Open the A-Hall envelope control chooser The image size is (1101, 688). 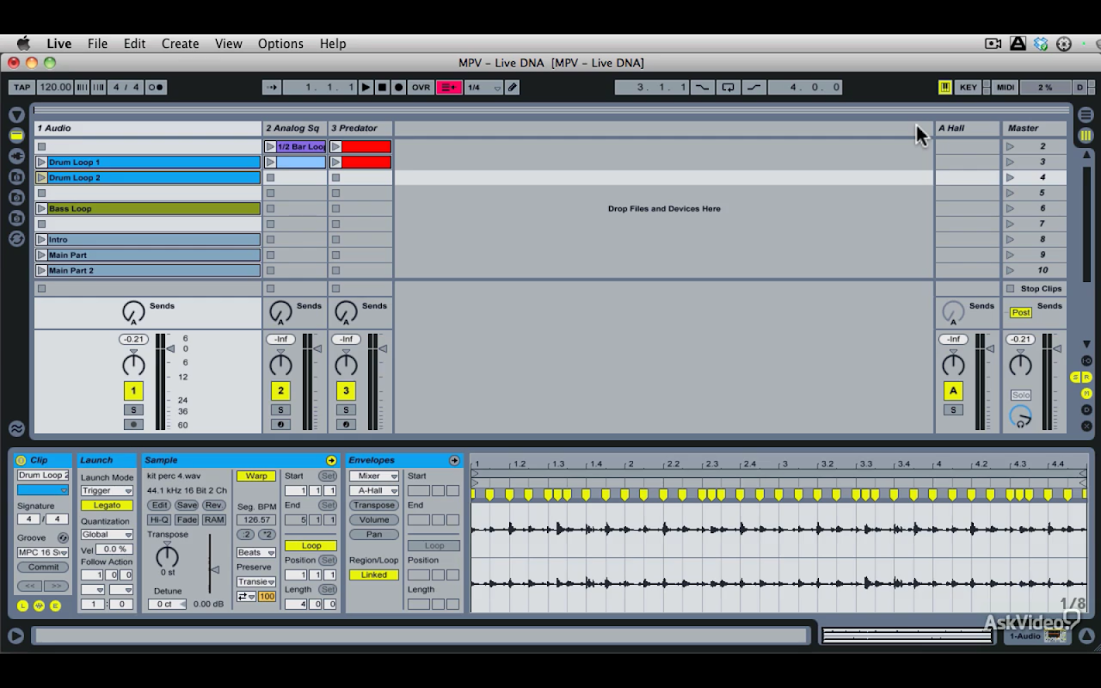374,490
